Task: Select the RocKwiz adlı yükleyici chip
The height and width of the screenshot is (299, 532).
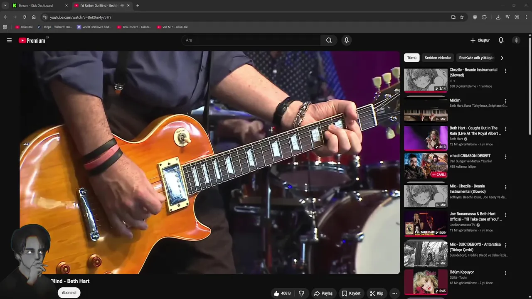Action: (476, 58)
